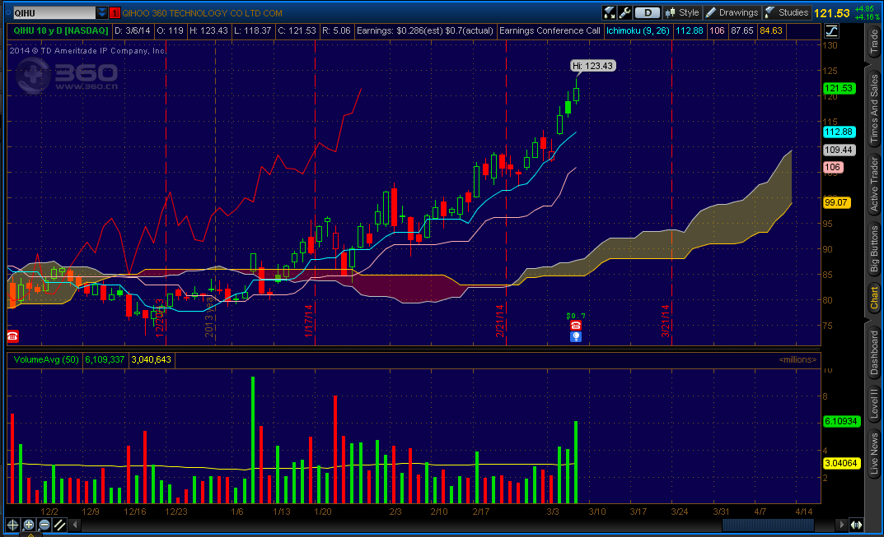Open the Active Trader side tab

coord(874,183)
